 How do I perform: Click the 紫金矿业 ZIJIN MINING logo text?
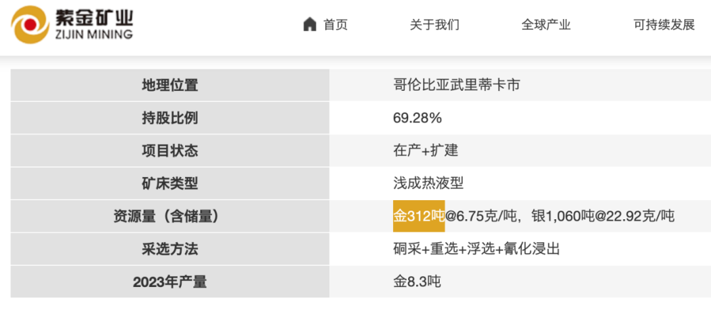tap(94, 25)
